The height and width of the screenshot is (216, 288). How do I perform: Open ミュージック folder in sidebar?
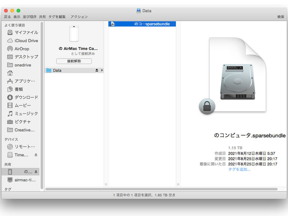[22, 114]
